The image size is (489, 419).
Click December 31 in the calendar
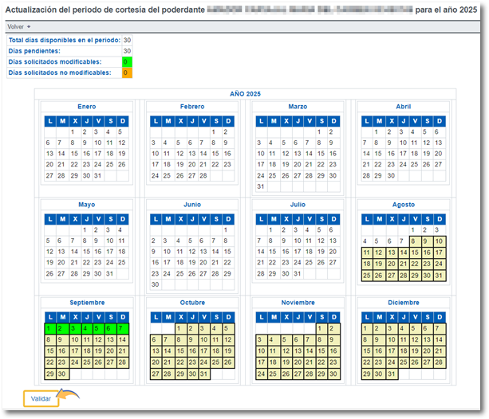pos(390,374)
